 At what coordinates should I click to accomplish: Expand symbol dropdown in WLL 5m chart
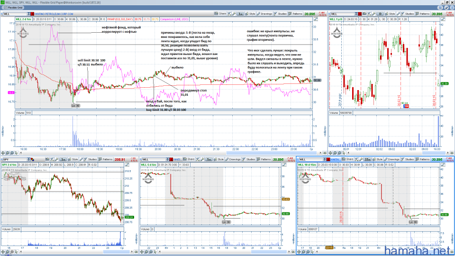click(167, 159)
